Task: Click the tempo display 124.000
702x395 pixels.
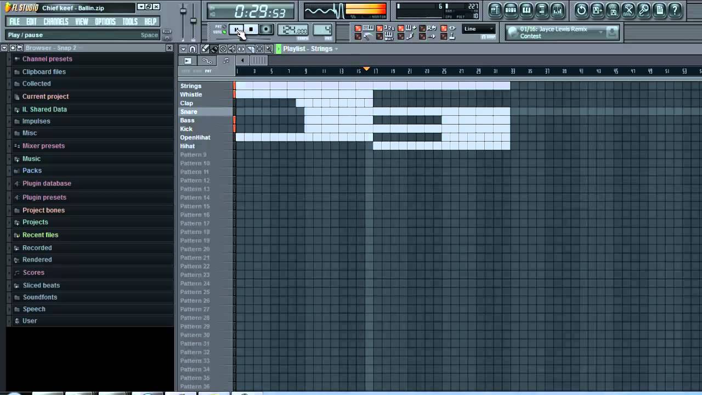Action: 293,29
